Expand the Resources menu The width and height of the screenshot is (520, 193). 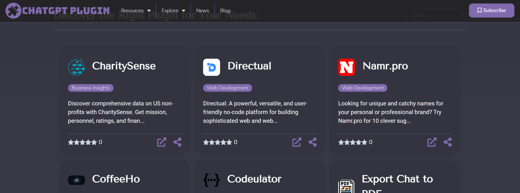click(x=136, y=11)
